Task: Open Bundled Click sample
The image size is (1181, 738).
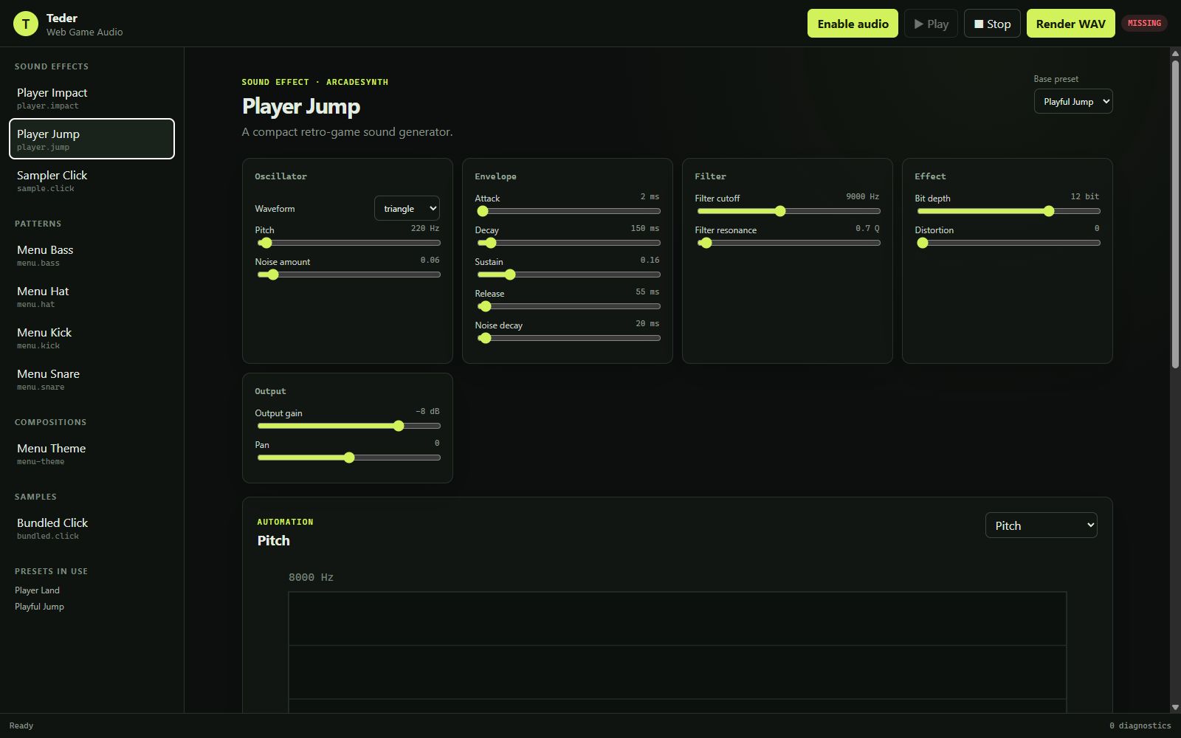Action: coord(92,528)
